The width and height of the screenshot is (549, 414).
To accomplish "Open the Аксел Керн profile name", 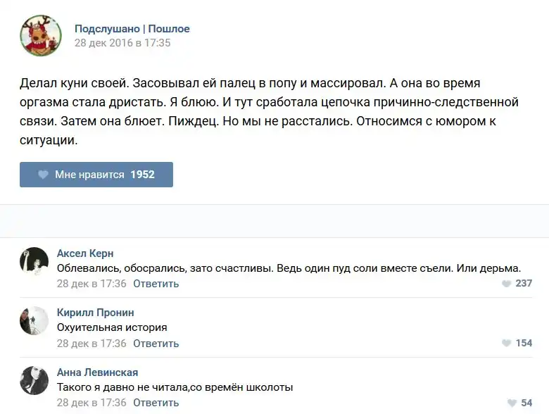I will 84,253.
